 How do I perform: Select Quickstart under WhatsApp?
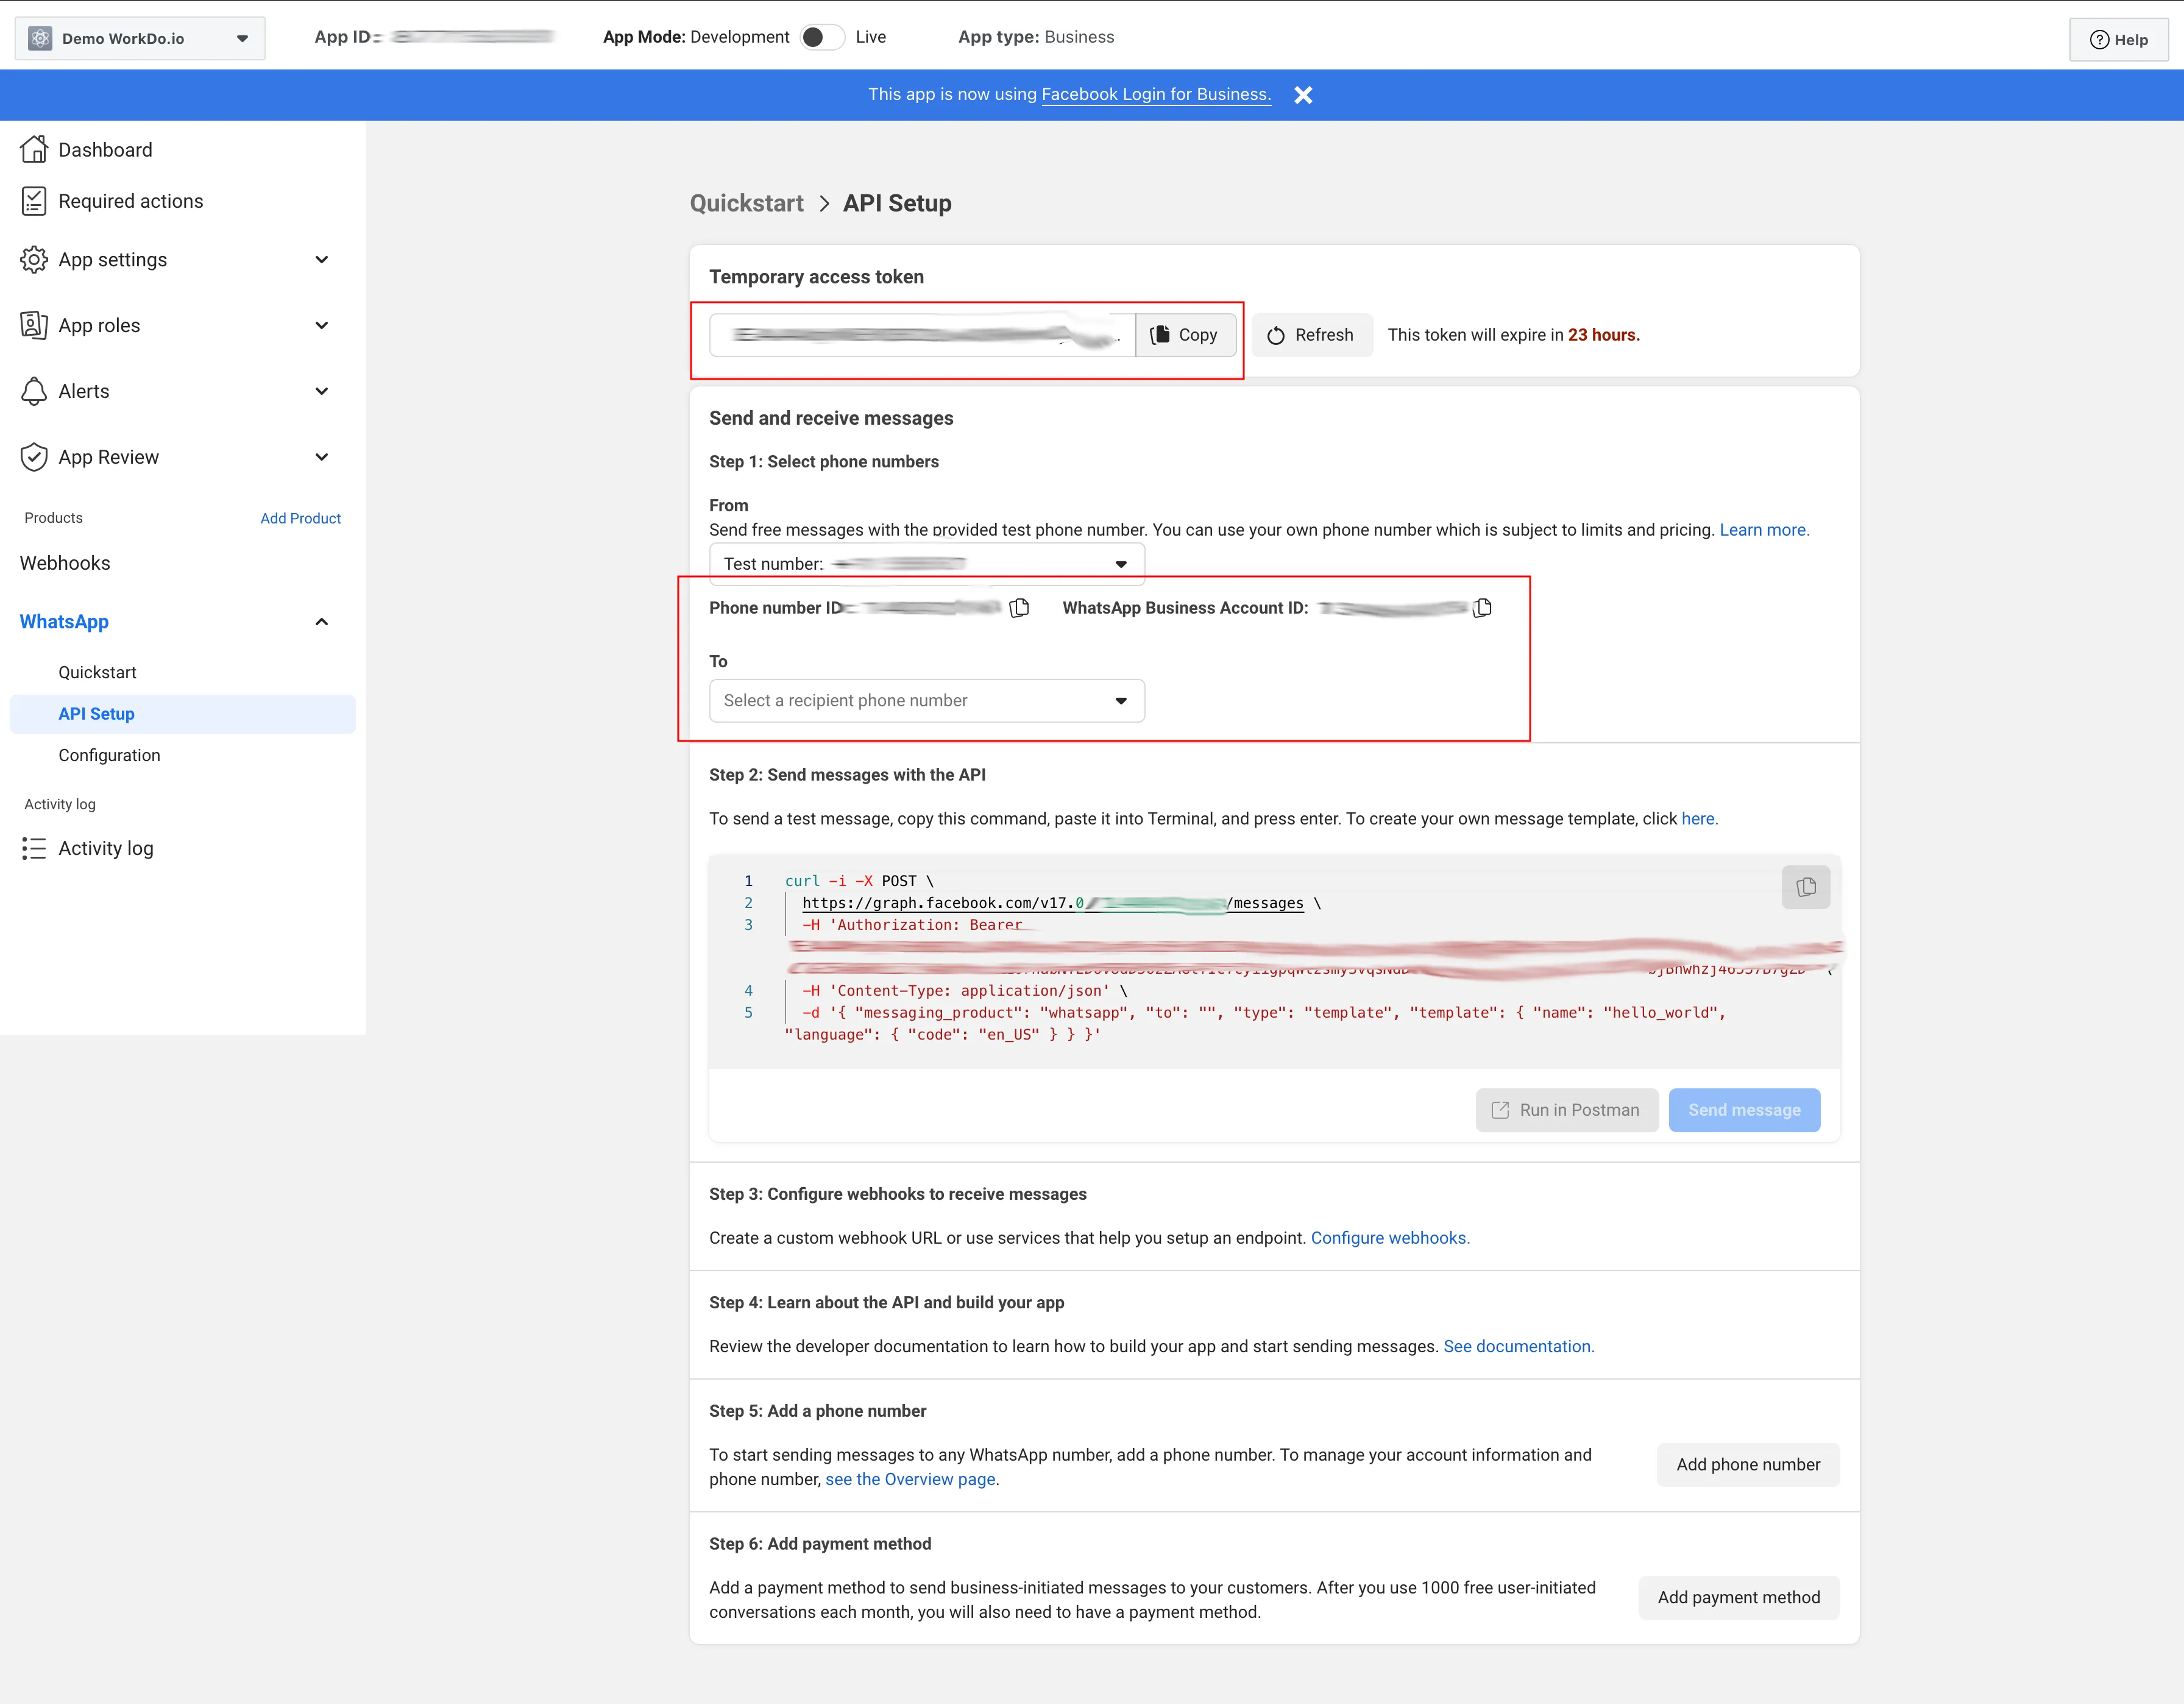click(97, 673)
